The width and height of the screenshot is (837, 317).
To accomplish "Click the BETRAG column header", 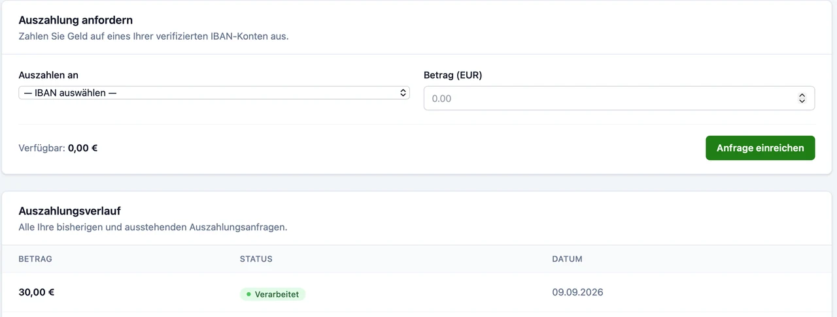I will click(x=35, y=259).
